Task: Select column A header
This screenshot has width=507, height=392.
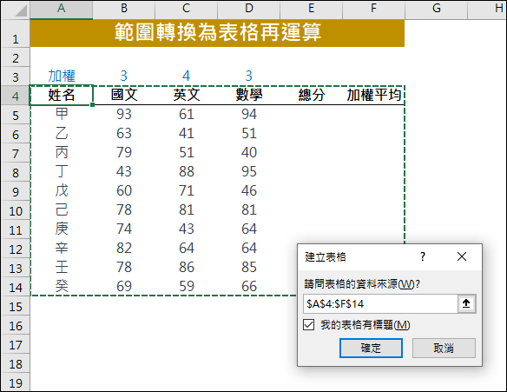Action: (x=62, y=9)
